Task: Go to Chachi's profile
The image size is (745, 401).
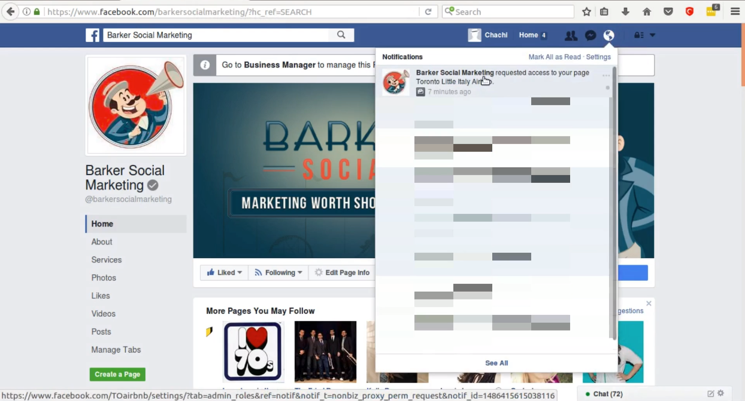Action: pos(488,35)
